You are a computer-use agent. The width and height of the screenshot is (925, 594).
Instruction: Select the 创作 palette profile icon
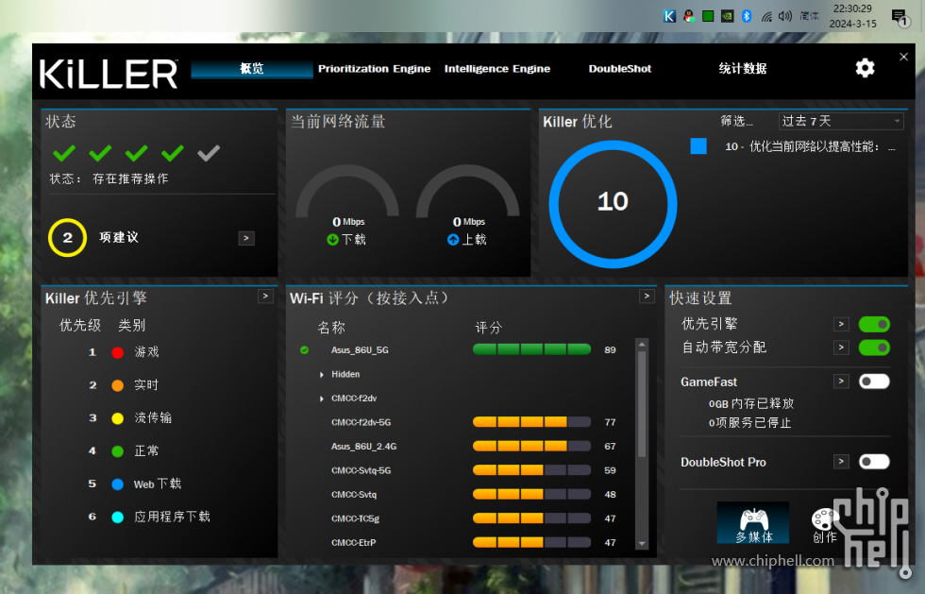coord(824,525)
